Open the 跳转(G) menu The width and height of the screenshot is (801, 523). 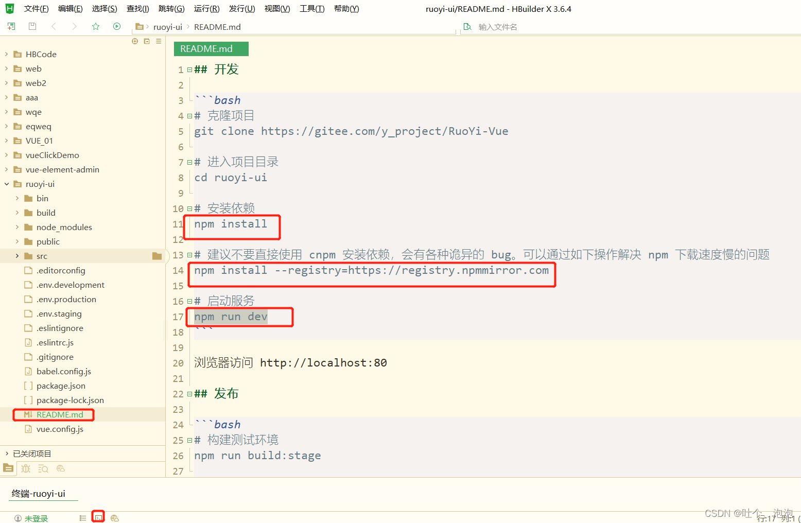point(171,9)
